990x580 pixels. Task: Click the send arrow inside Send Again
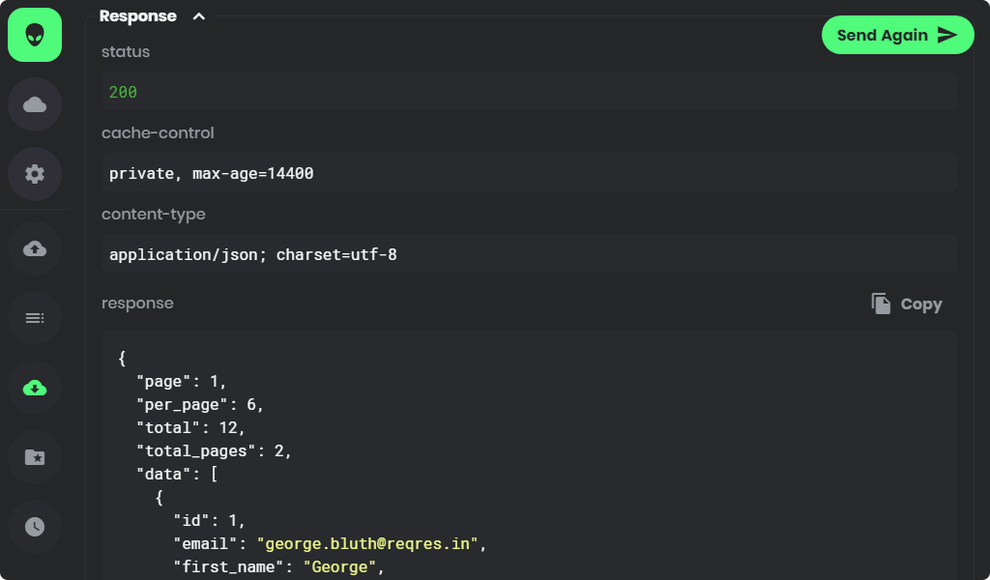[x=948, y=35]
